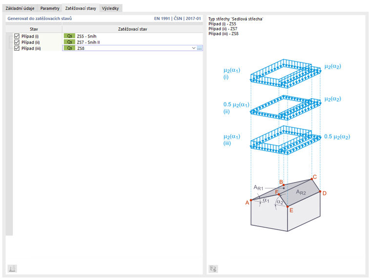The image size is (371, 279).
Task: Click the Případ (ii) row label
Action: click(31, 42)
